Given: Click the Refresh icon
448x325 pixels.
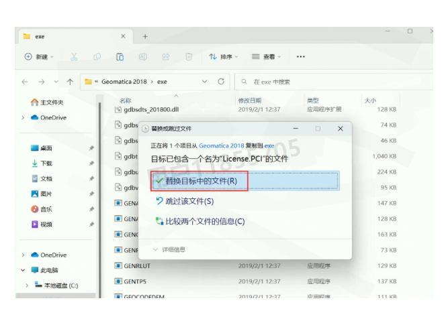Looking at the screenshot, I should 221,82.
